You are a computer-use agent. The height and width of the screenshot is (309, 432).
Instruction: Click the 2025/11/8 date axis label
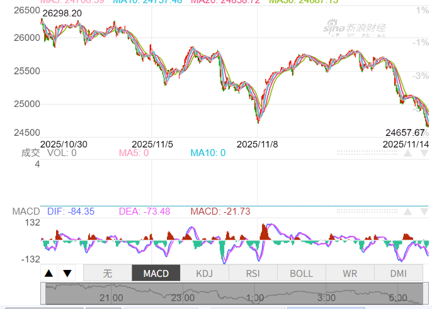[x=258, y=144]
